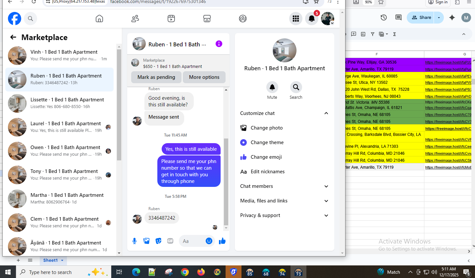The image size is (475, 278).
Task: Open Clem 1 Bed 1 Bath conversation
Action: 60,222
